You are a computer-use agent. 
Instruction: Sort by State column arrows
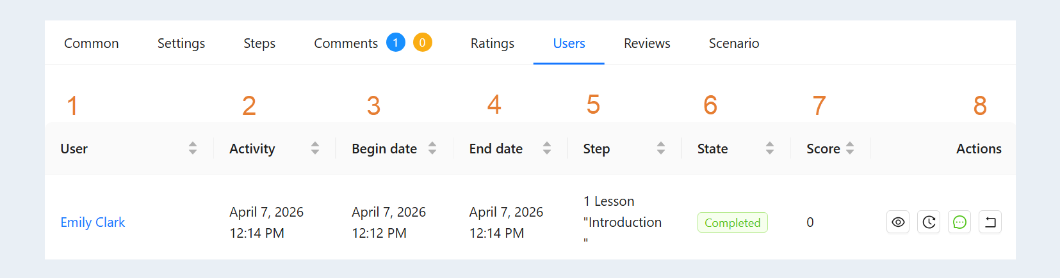coord(770,148)
